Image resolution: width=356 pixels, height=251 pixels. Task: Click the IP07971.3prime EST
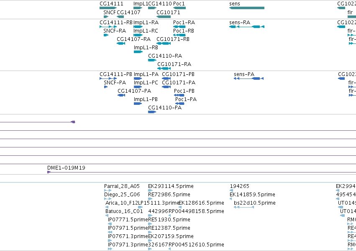click(x=110, y=249)
